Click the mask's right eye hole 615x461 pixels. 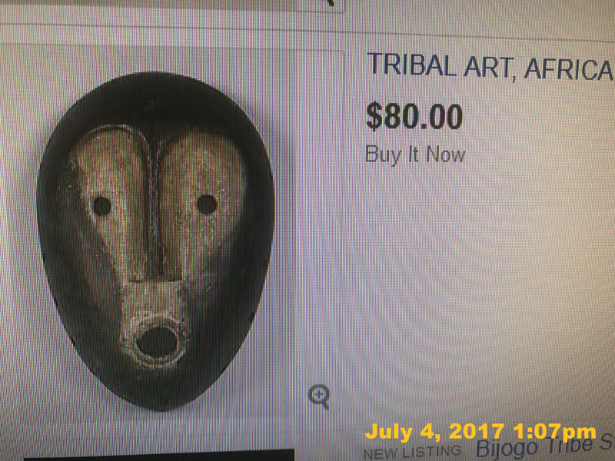tap(207, 204)
